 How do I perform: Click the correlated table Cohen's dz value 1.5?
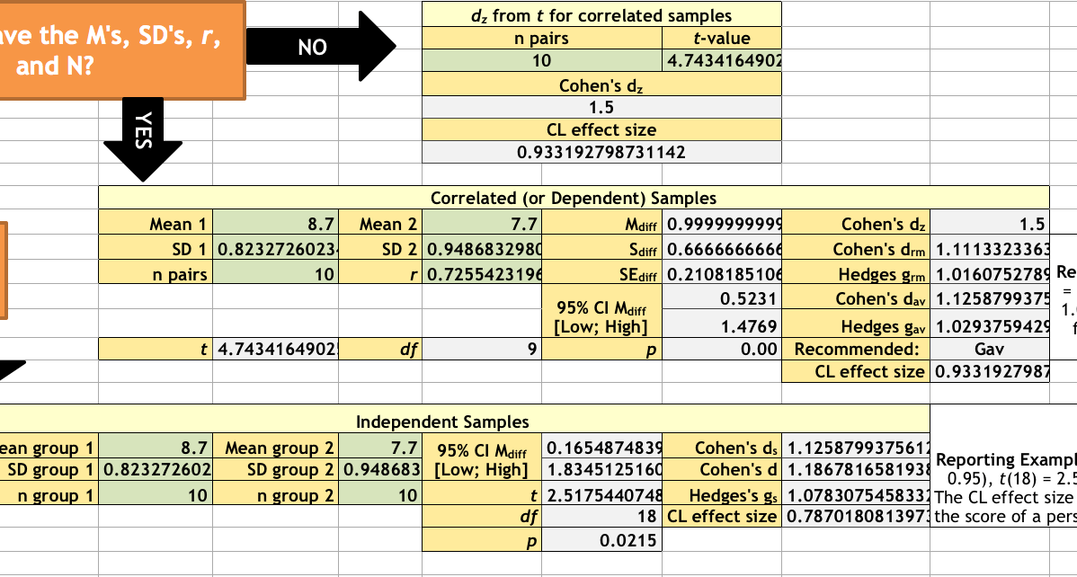tap(990, 224)
